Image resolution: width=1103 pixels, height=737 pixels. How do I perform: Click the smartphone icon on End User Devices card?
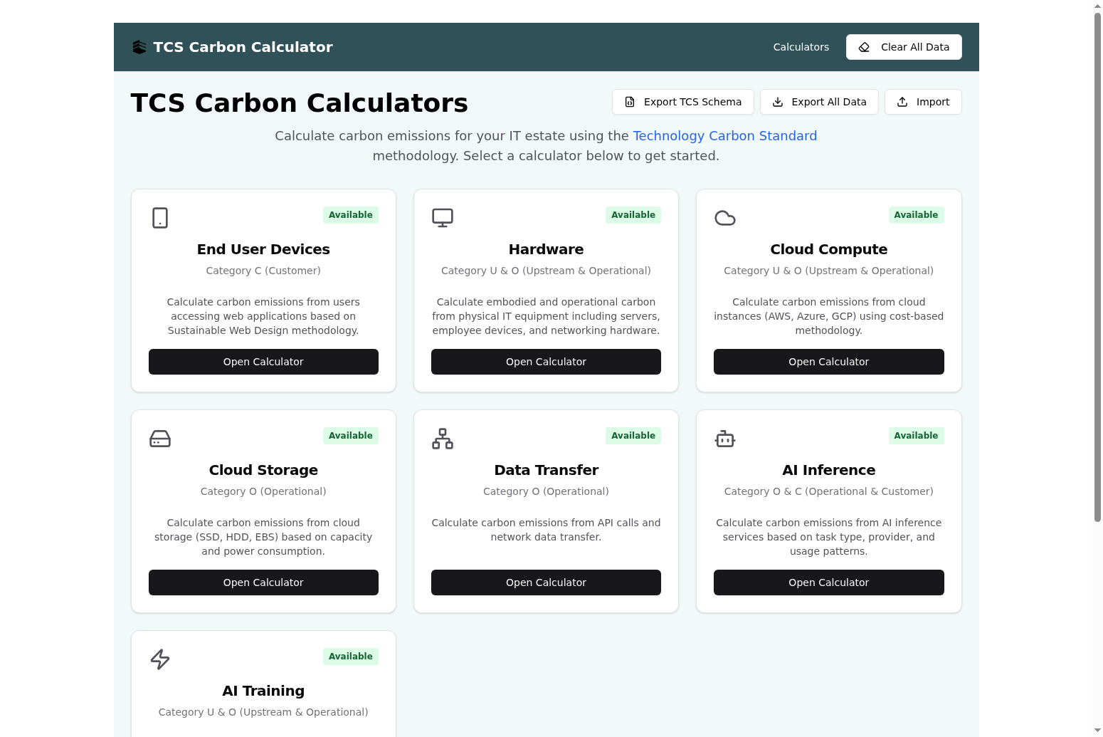pos(159,218)
